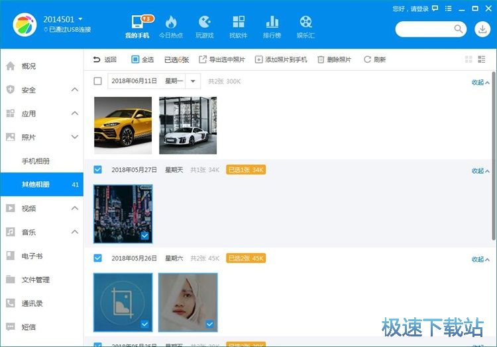
Task: Click the 照片 picture icon
Action: [x=11, y=137]
